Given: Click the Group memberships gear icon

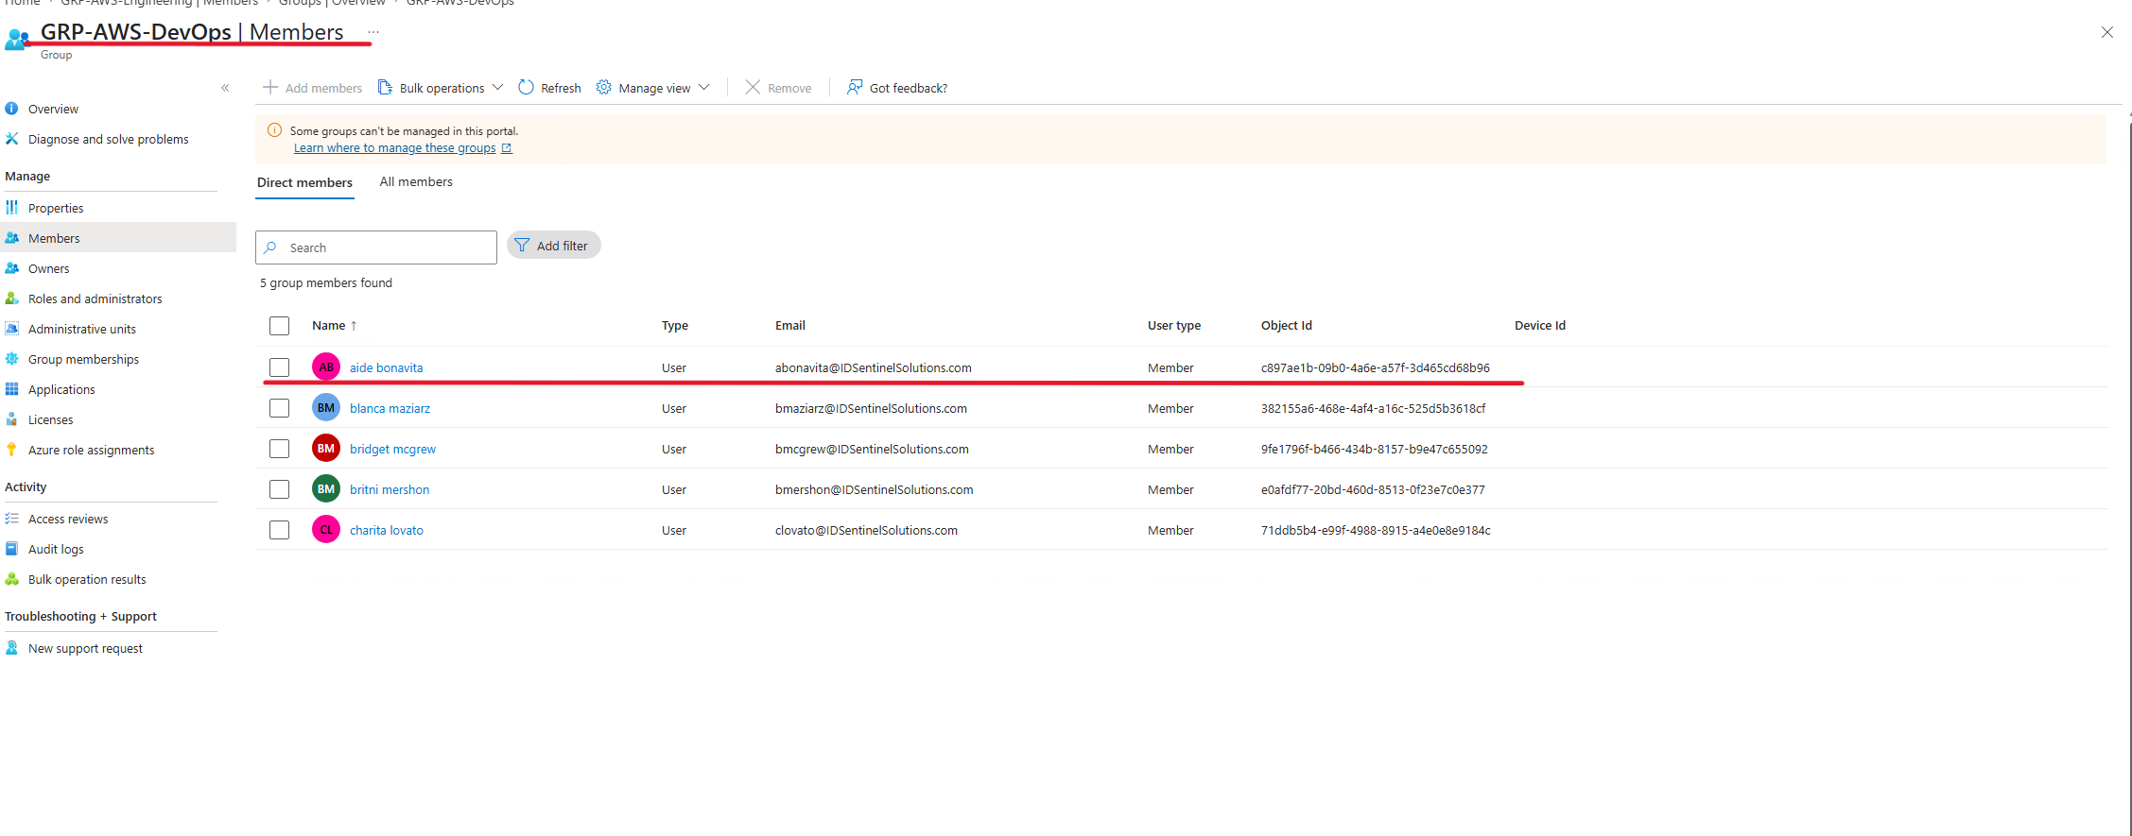Looking at the screenshot, I should tap(11, 359).
